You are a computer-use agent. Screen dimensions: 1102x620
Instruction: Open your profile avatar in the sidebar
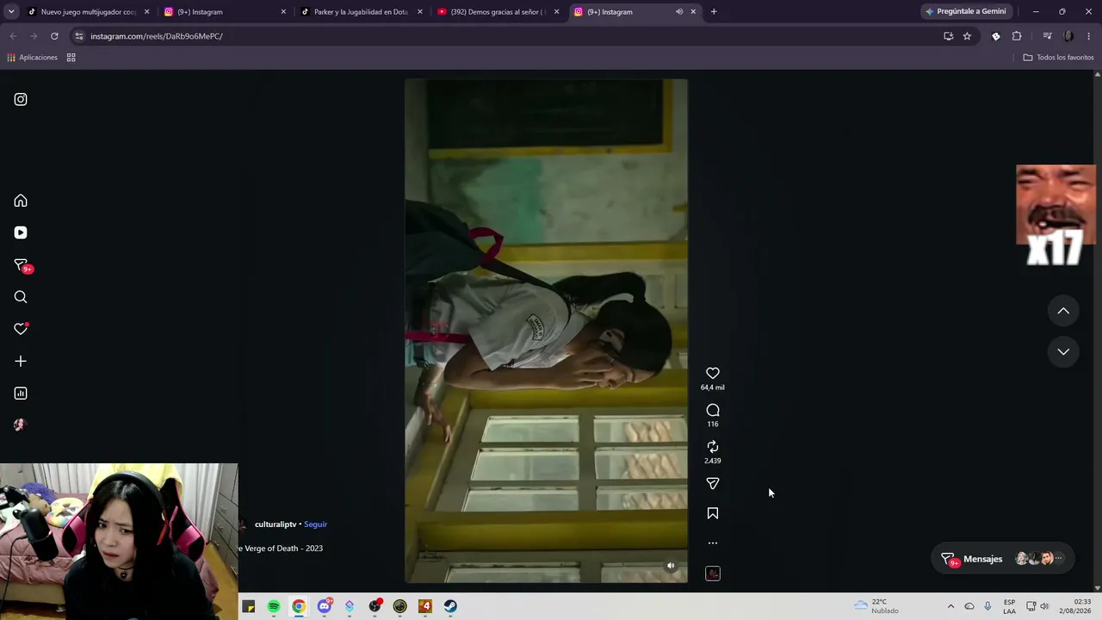click(x=21, y=425)
